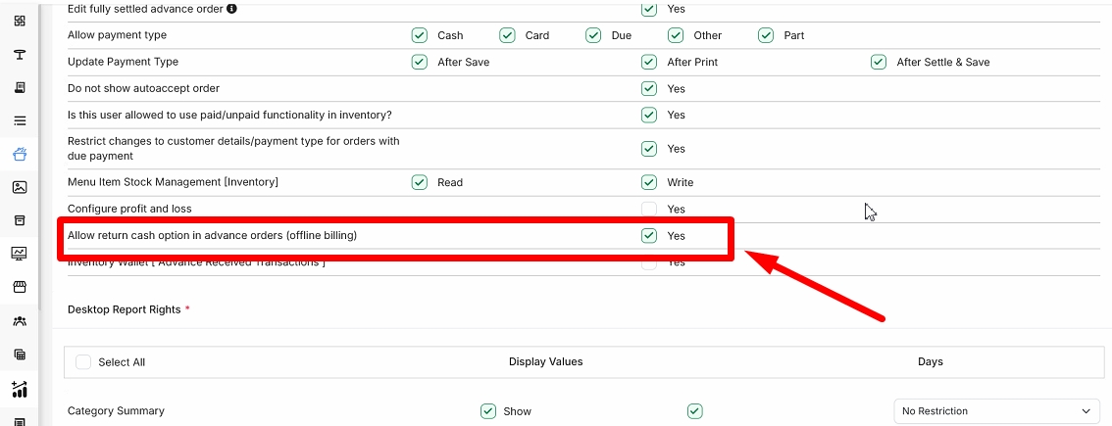Open the No Restriction days dropdown

point(996,411)
